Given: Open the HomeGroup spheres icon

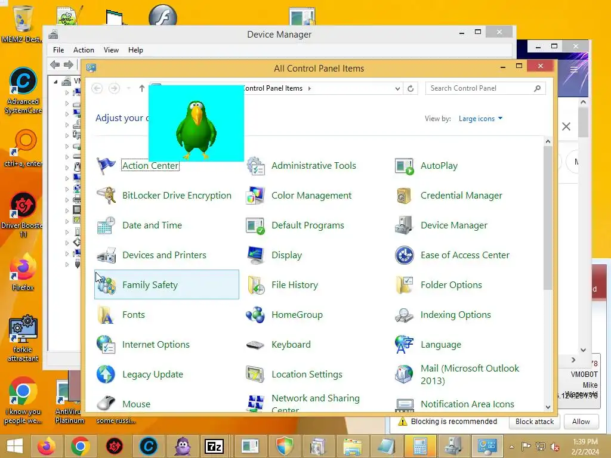Looking at the screenshot, I should click(x=255, y=315).
